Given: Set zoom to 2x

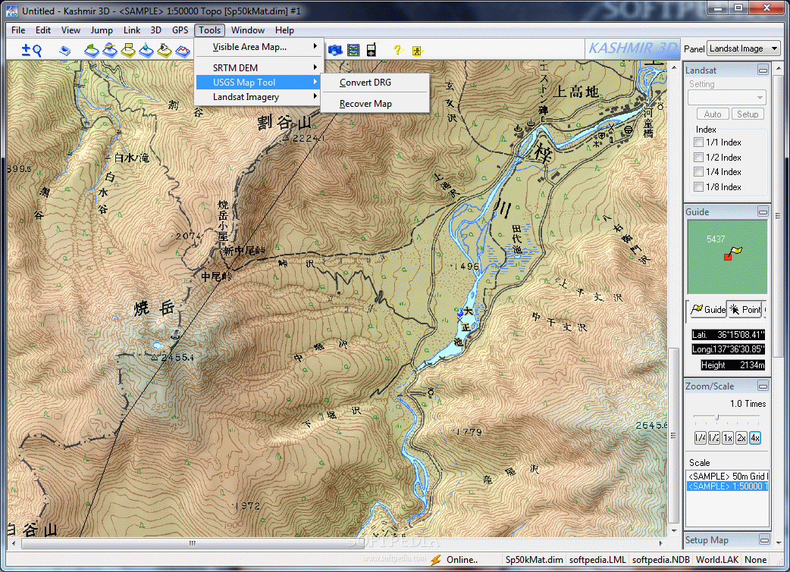Looking at the screenshot, I should click(741, 438).
